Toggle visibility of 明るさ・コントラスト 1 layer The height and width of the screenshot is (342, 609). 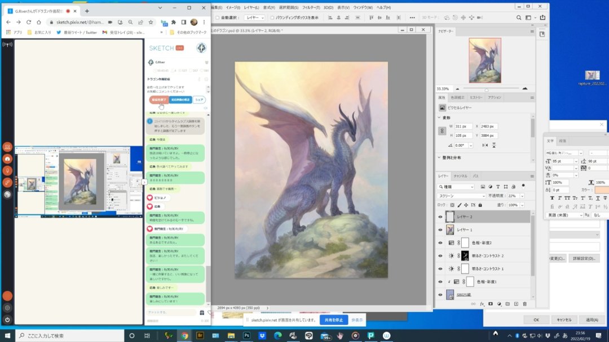[440, 269]
